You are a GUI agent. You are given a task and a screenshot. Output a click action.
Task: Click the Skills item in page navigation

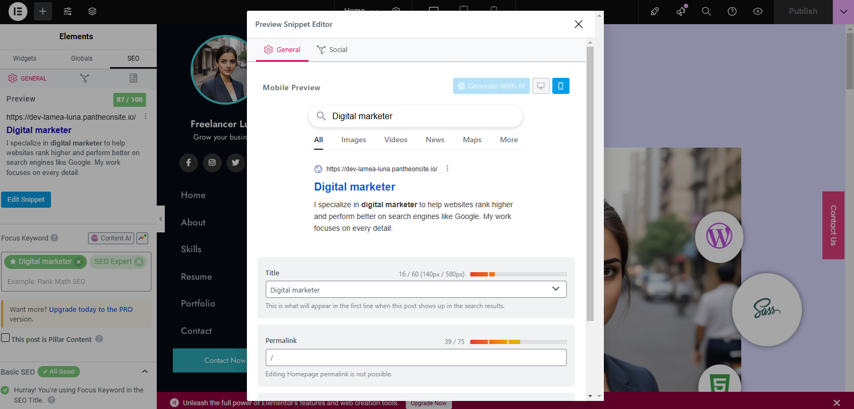point(191,249)
